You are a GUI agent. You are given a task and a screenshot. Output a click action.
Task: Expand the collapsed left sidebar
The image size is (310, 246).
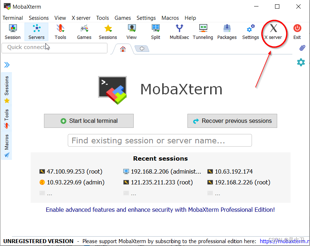pyautogui.click(x=6, y=65)
